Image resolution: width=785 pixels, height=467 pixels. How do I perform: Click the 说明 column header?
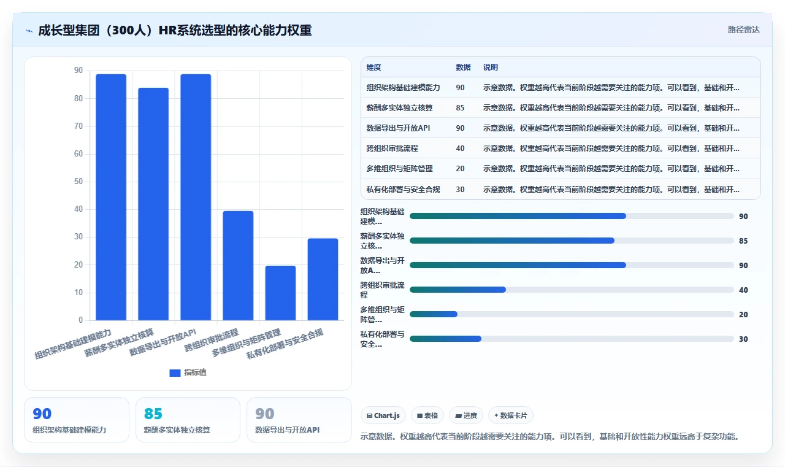(x=491, y=68)
